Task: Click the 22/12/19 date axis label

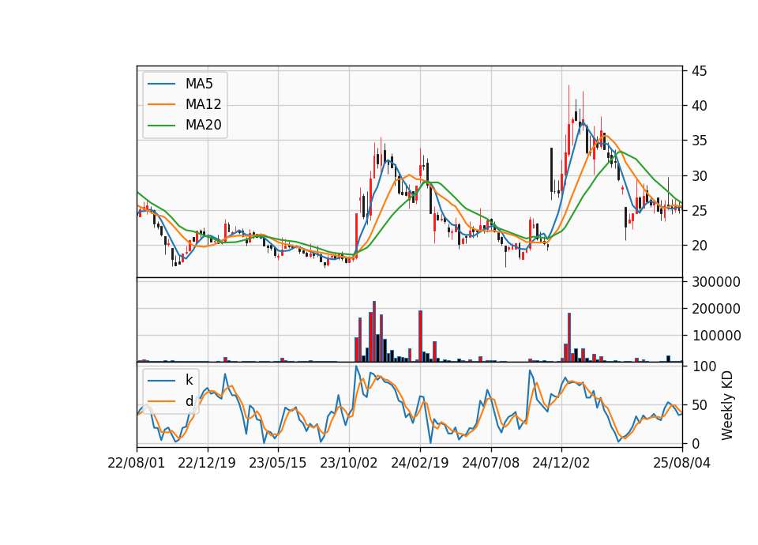Action: tap(207, 463)
